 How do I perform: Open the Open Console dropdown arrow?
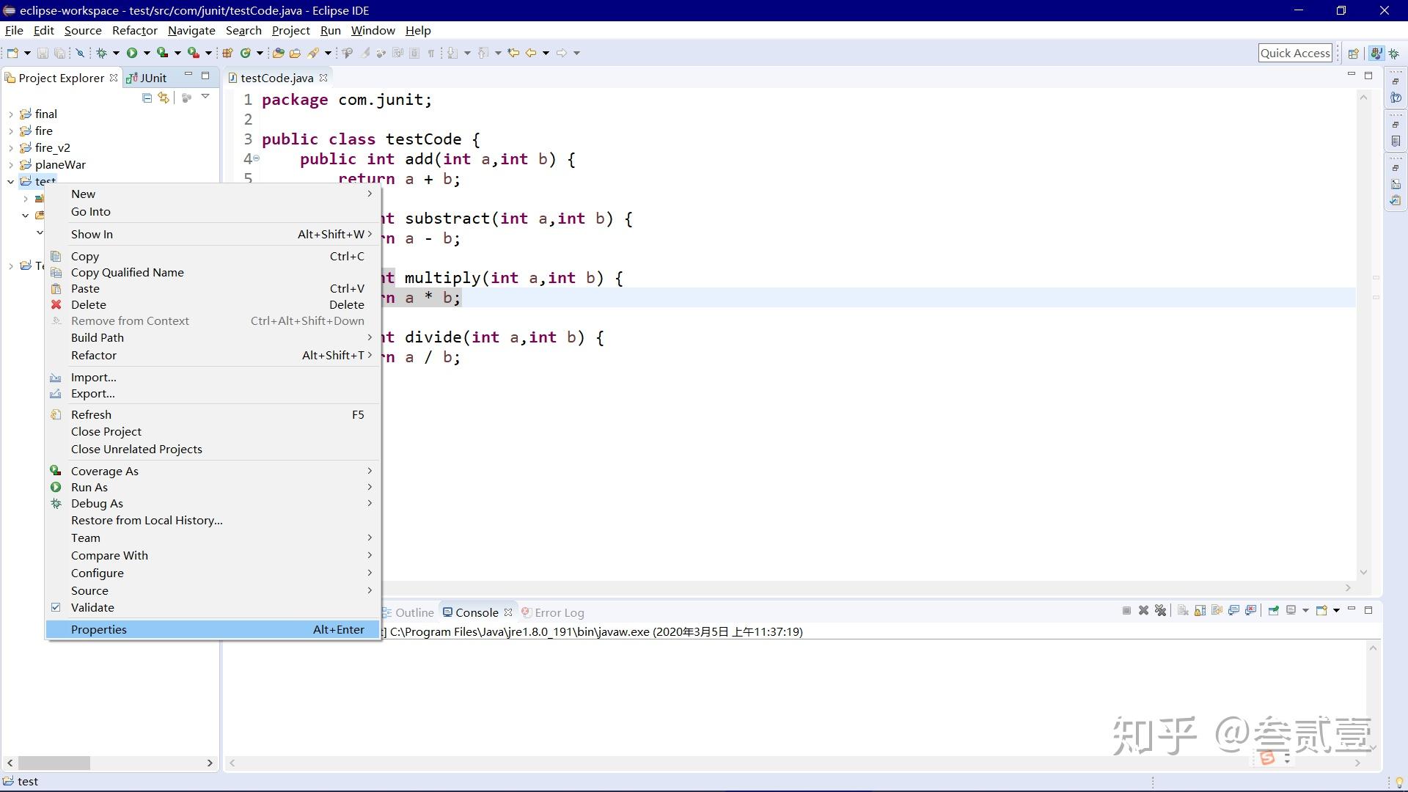(1336, 611)
